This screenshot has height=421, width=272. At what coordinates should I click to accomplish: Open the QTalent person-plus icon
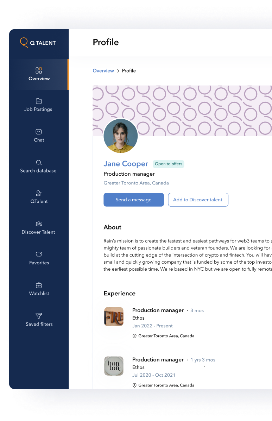39,193
